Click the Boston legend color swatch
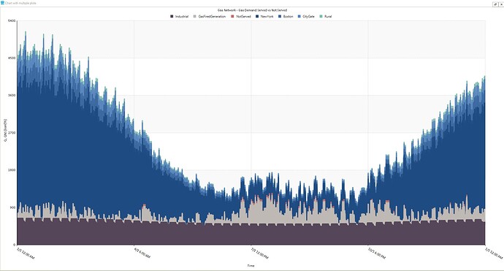 [x=280, y=16]
